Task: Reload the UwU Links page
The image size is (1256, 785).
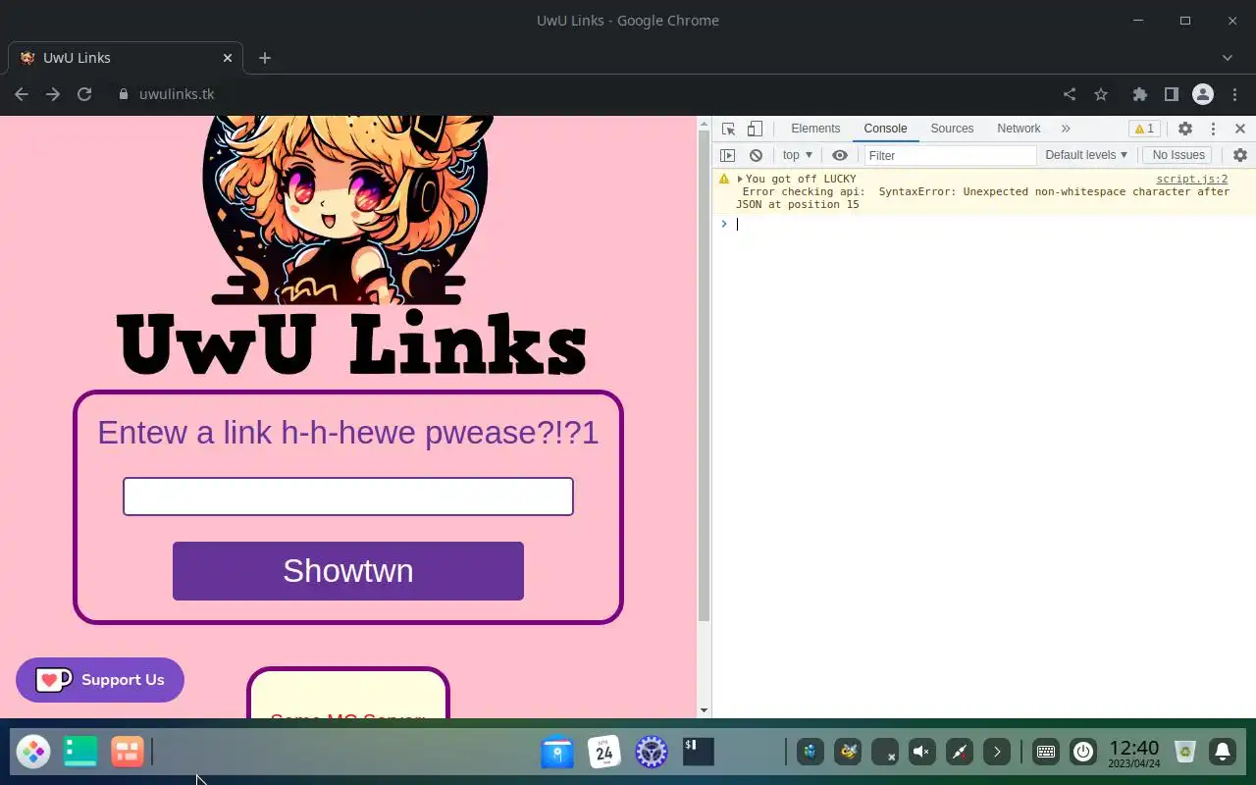Action: coord(84,94)
